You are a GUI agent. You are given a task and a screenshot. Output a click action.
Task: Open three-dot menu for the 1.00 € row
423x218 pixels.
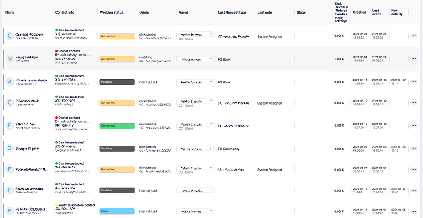point(414,59)
